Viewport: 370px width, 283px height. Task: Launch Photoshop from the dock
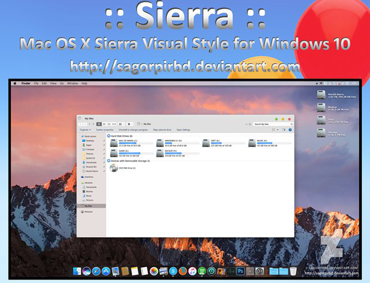coord(239,271)
